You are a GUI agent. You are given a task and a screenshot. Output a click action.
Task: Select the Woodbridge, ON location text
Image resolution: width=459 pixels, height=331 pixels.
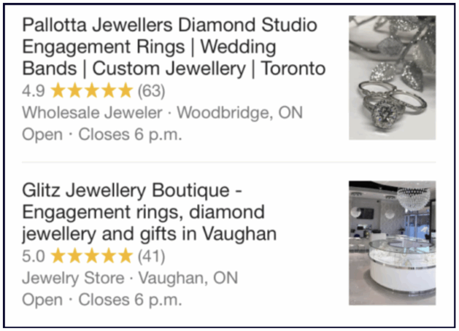tap(240, 113)
